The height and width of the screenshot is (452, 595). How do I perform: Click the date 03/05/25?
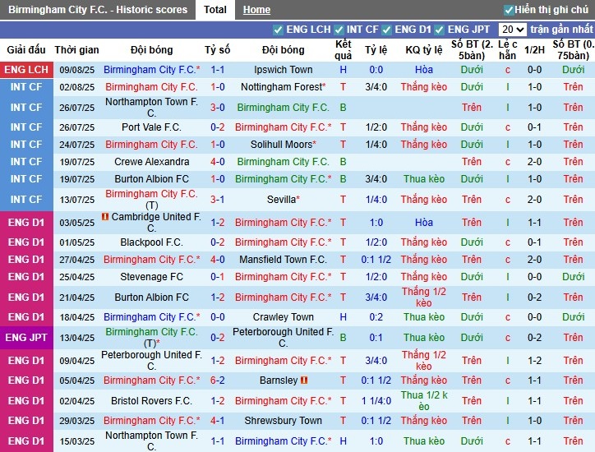pos(76,223)
